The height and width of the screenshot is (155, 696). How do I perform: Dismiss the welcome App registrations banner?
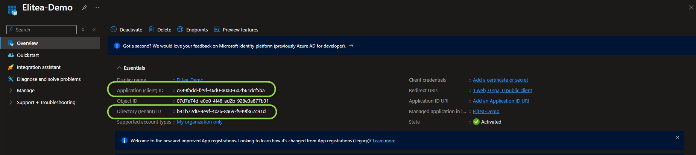point(677,137)
